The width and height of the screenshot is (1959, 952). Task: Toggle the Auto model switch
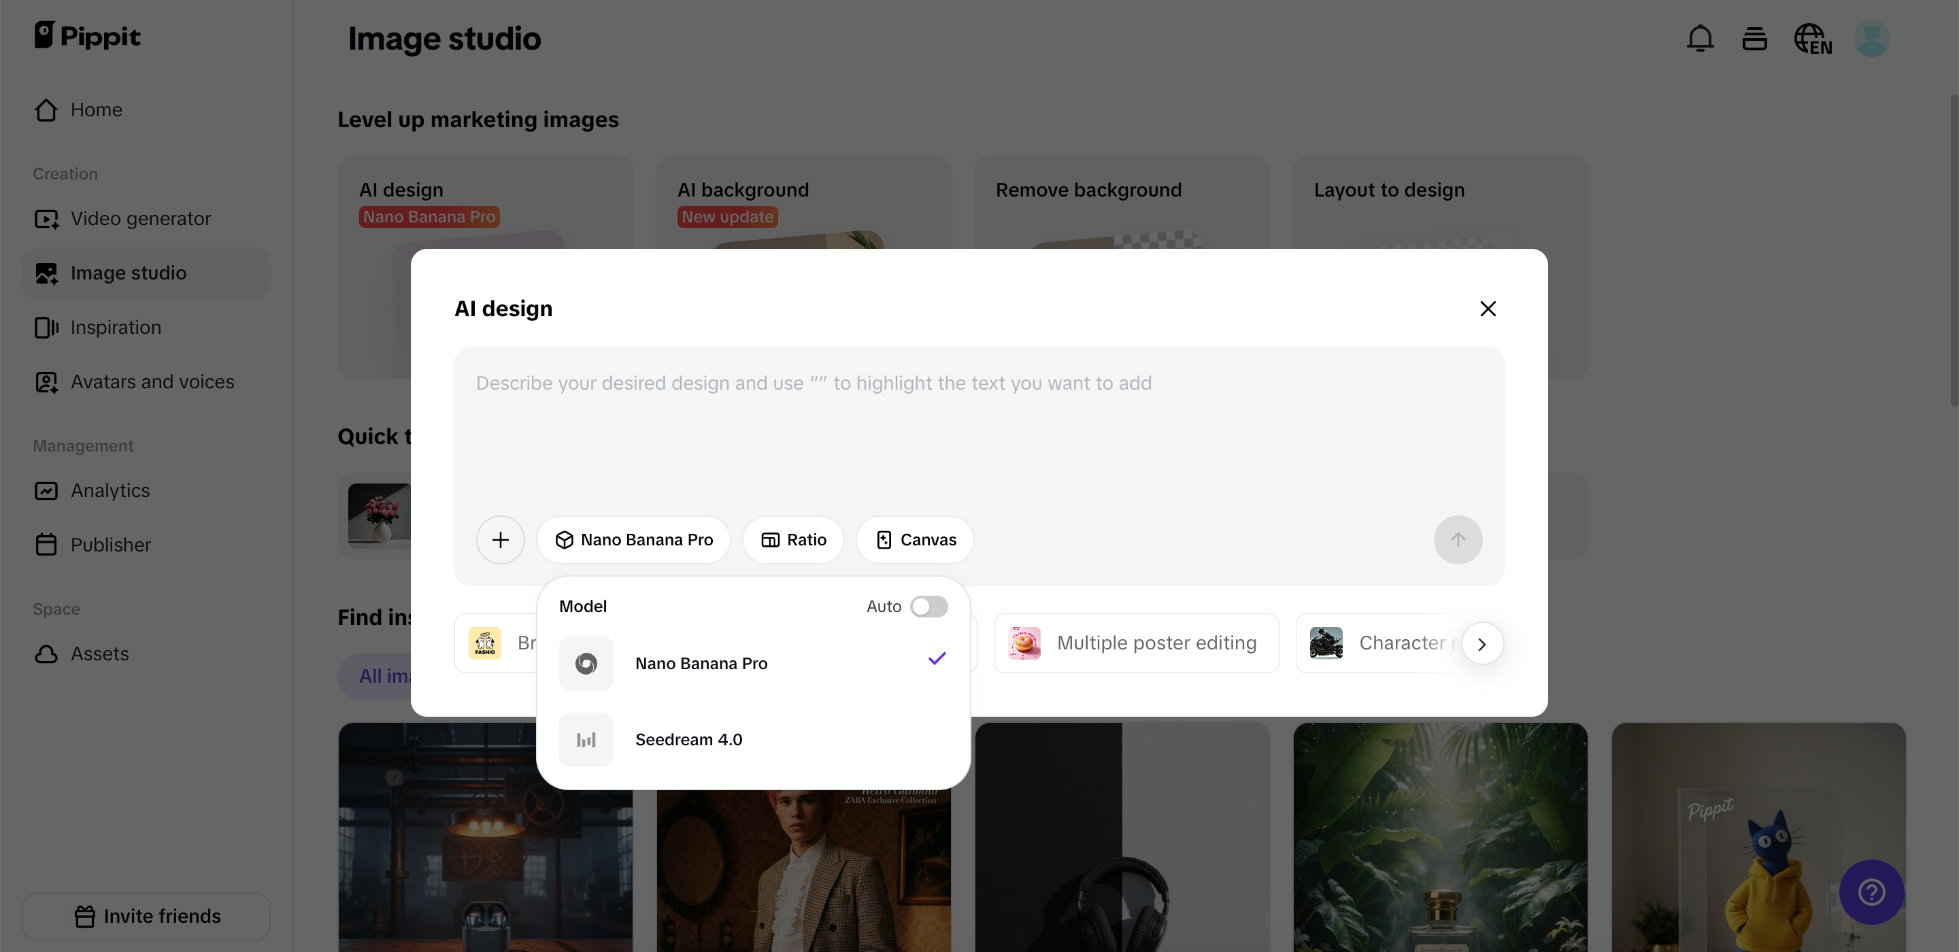[928, 606]
